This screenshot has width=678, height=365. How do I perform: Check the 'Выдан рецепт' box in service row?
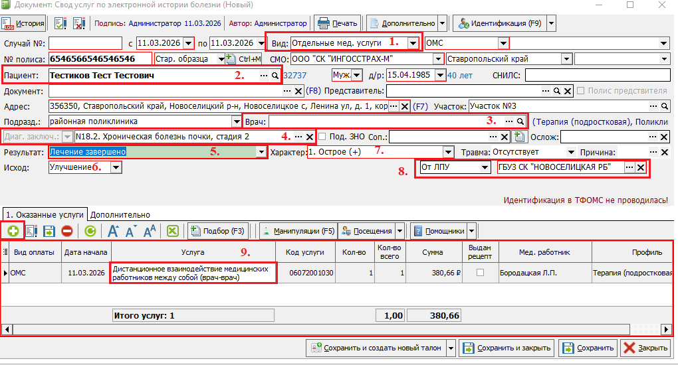480,273
